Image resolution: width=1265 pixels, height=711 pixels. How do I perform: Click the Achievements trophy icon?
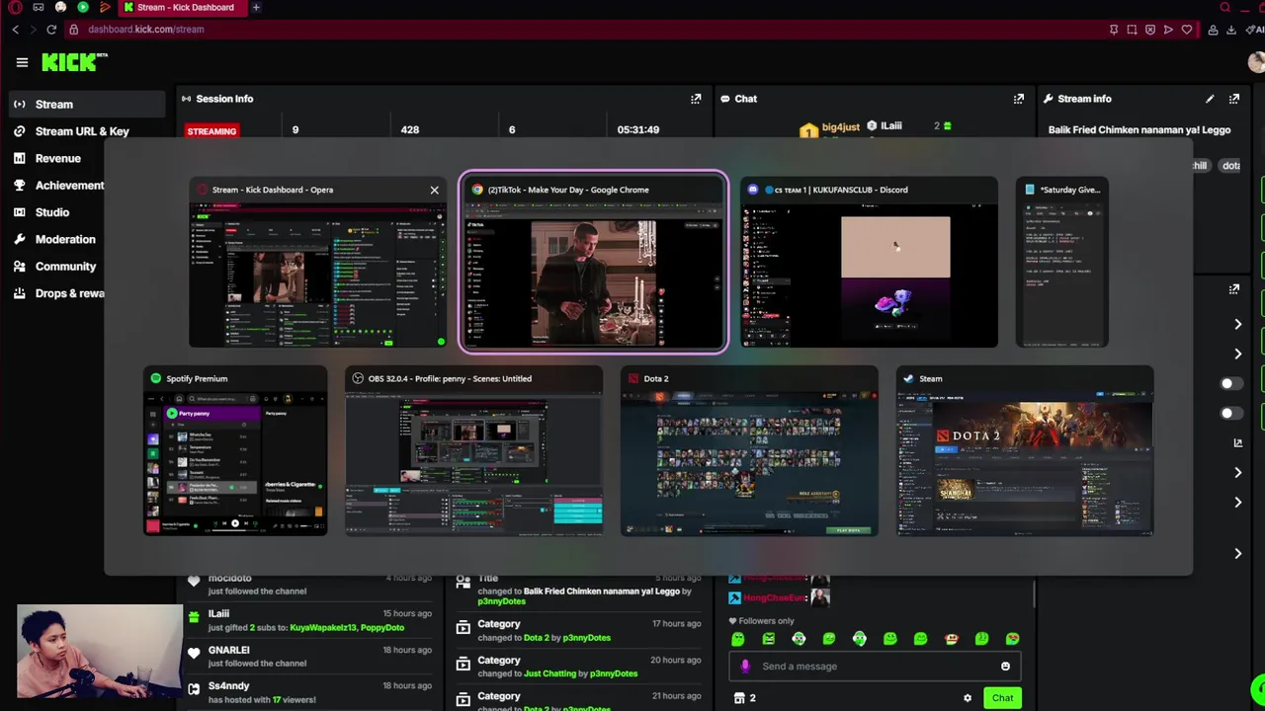coord(19,185)
